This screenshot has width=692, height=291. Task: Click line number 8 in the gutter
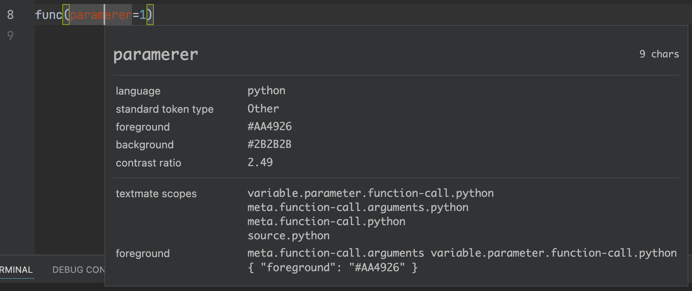(11, 15)
